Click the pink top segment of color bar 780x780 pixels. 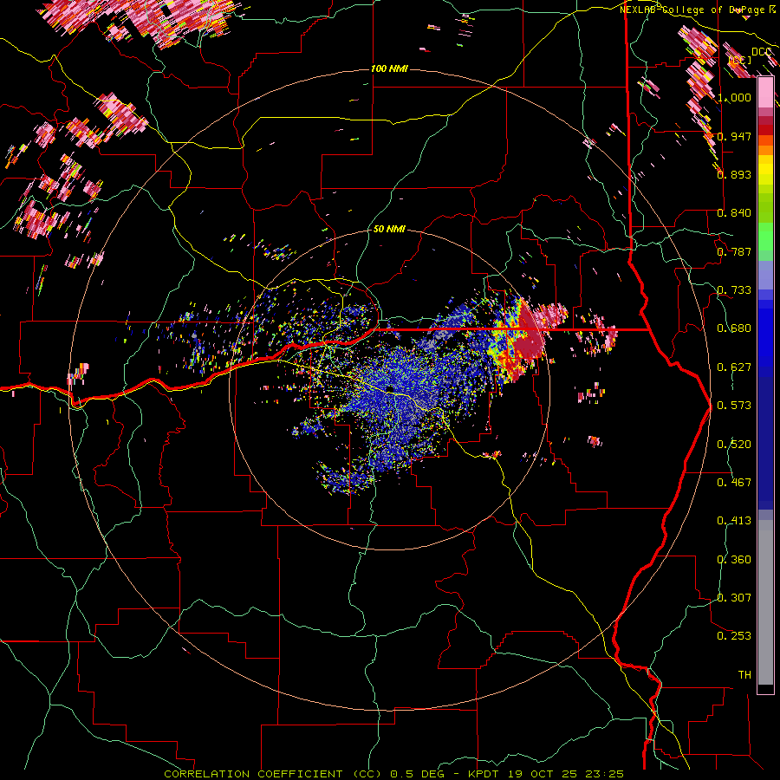point(765,92)
